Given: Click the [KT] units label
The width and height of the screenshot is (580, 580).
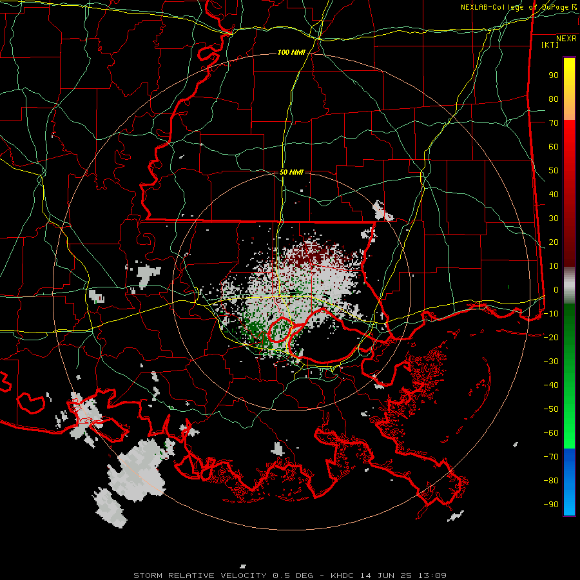Looking at the screenshot, I should 550,44.
